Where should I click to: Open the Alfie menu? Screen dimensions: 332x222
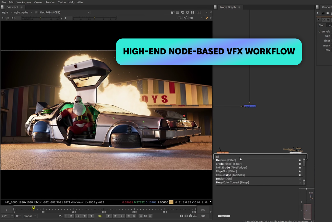click(x=80, y=2)
